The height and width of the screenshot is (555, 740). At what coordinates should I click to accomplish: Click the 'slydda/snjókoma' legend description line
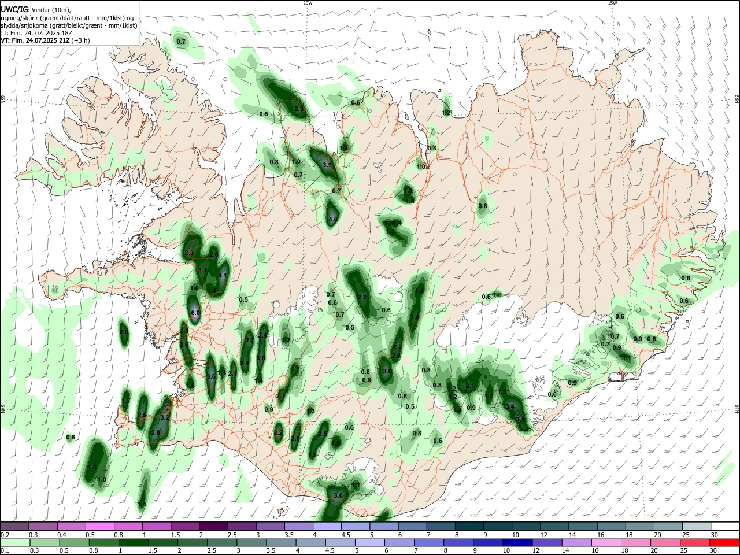click(x=69, y=25)
